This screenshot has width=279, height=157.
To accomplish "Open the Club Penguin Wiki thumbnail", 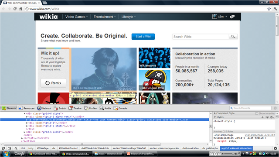I will coord(154,80).
